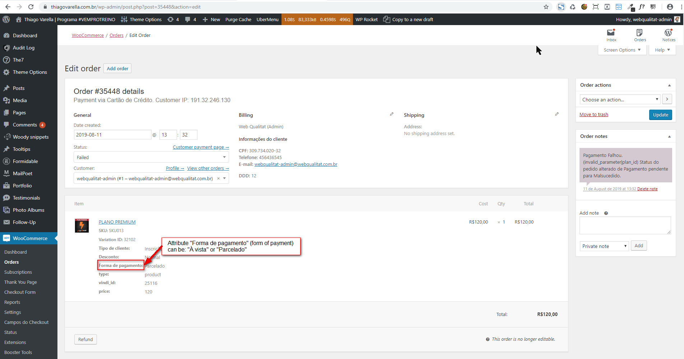Open Choose an action dropdown
684x359 pixels.
point(620,100)
